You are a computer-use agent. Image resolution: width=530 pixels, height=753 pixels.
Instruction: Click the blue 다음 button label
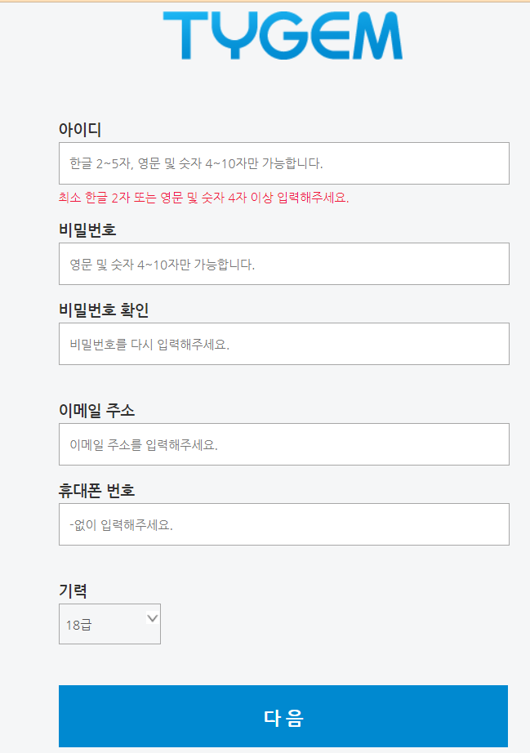pyautogui.click(x=283, y=716)
